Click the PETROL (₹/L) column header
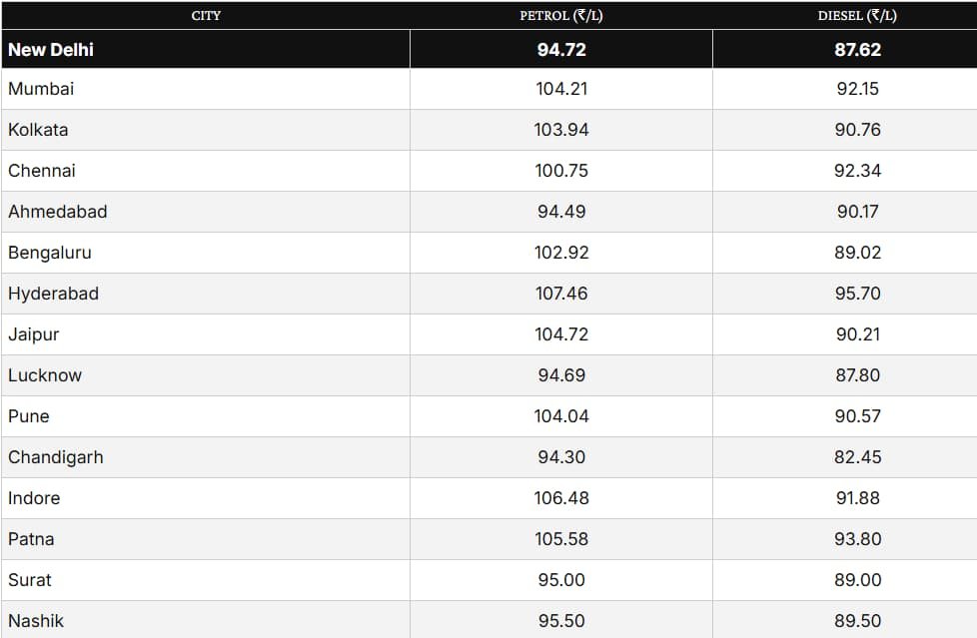Viewport: 977px width, 638px height. (561, 16)
